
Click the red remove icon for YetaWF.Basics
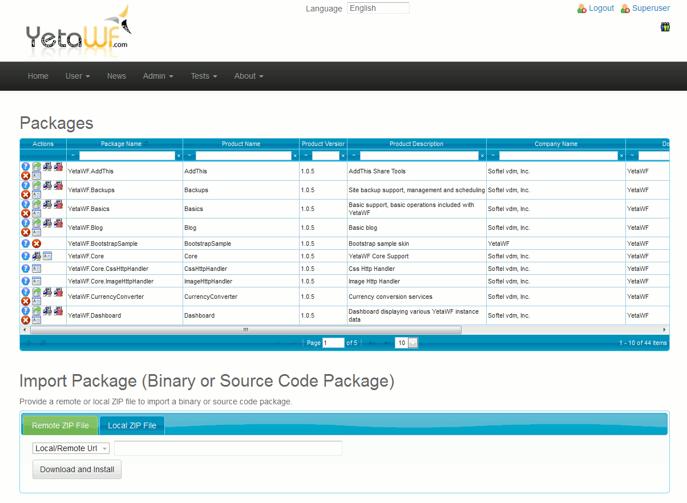(x=26, y=213)
